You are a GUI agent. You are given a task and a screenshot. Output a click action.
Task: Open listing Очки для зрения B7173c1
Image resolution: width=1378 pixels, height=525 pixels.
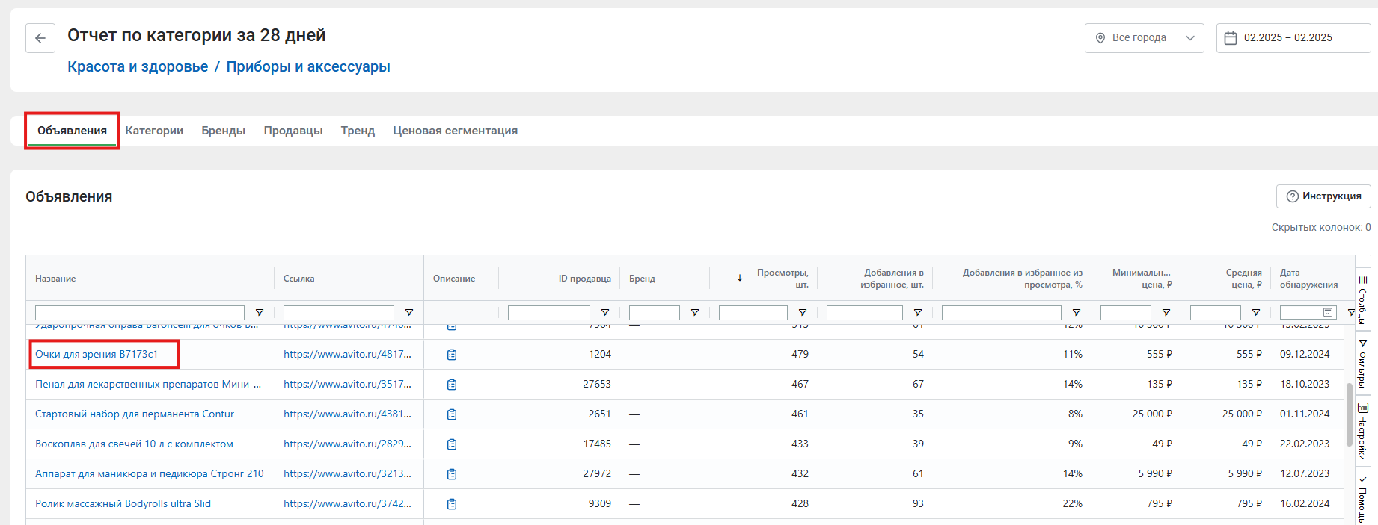(97, 355)
